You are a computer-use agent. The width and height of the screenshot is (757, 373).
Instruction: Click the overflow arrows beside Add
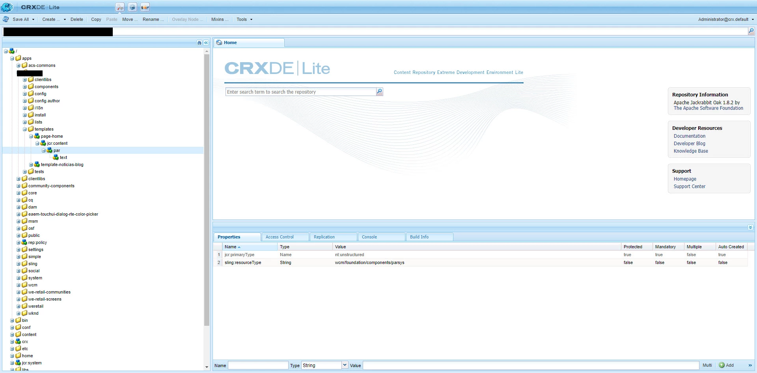coord(750,365)
